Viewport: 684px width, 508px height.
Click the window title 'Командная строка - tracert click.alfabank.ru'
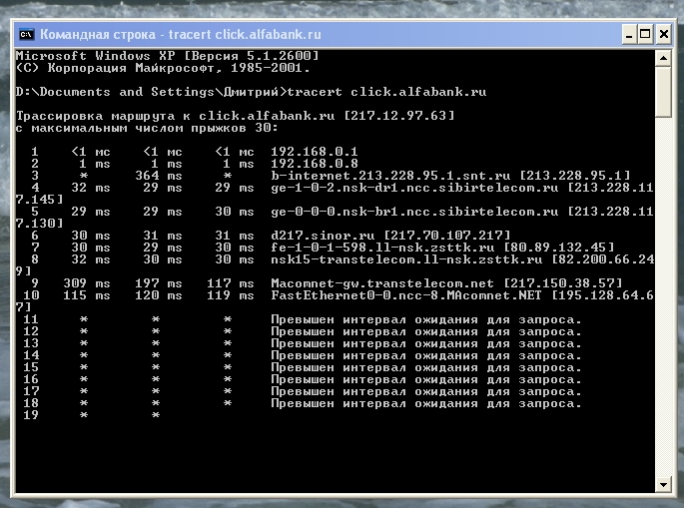pyautogui.click(x=181, y=35)
